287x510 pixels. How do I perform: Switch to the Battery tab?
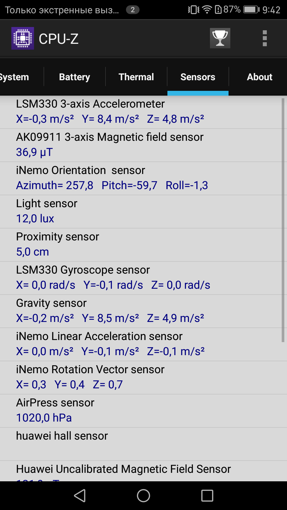[x=75, y=77]
